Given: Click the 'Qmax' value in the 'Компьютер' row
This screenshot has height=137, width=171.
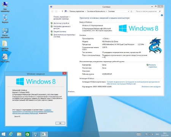Looking at the screenshot, I should pos(104,65).
